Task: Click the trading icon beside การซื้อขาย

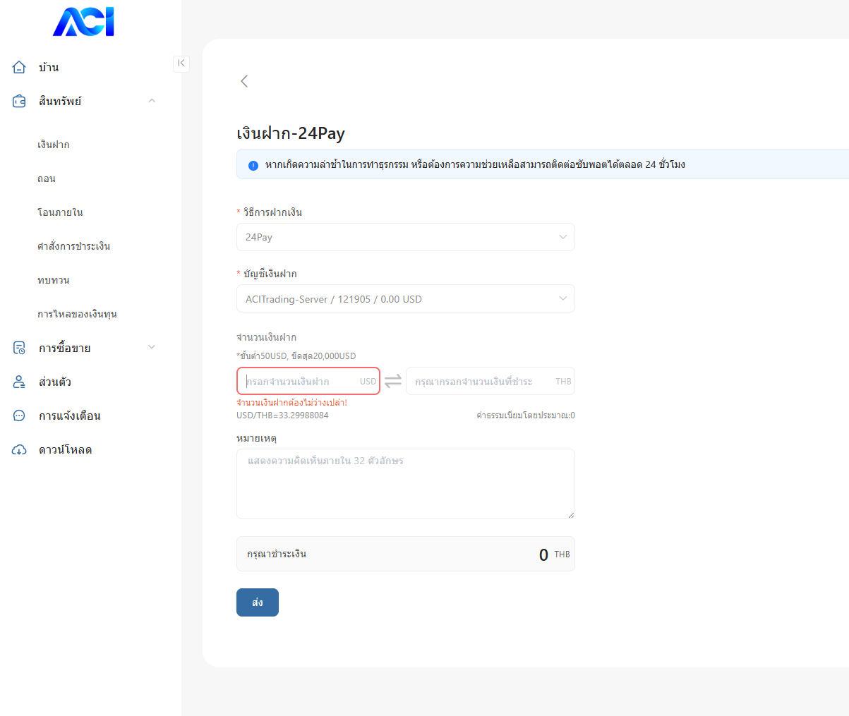Action: click(19, 348)
